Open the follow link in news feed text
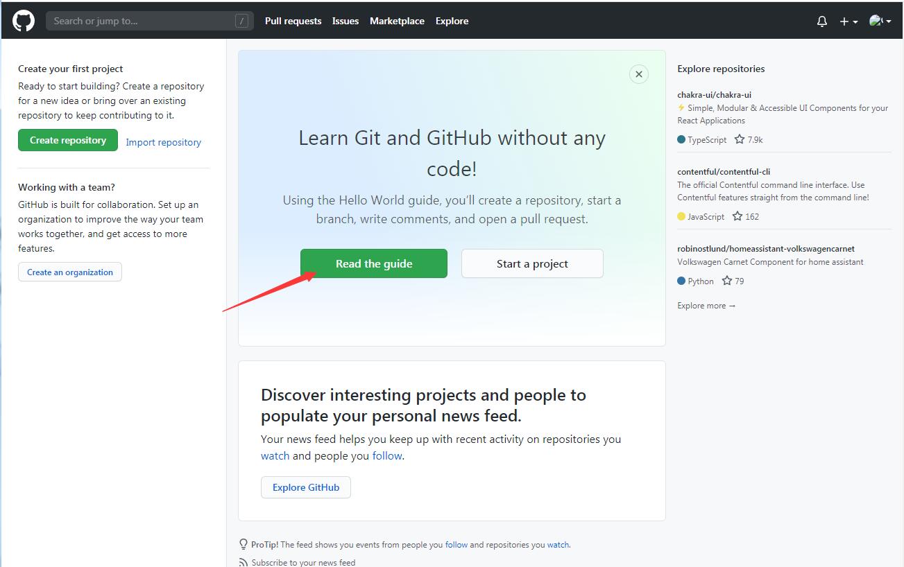 point(387,455)
